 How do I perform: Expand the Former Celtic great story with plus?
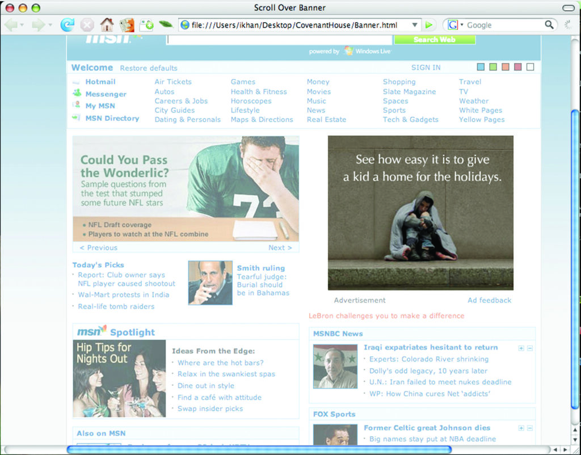coord(521,428)
